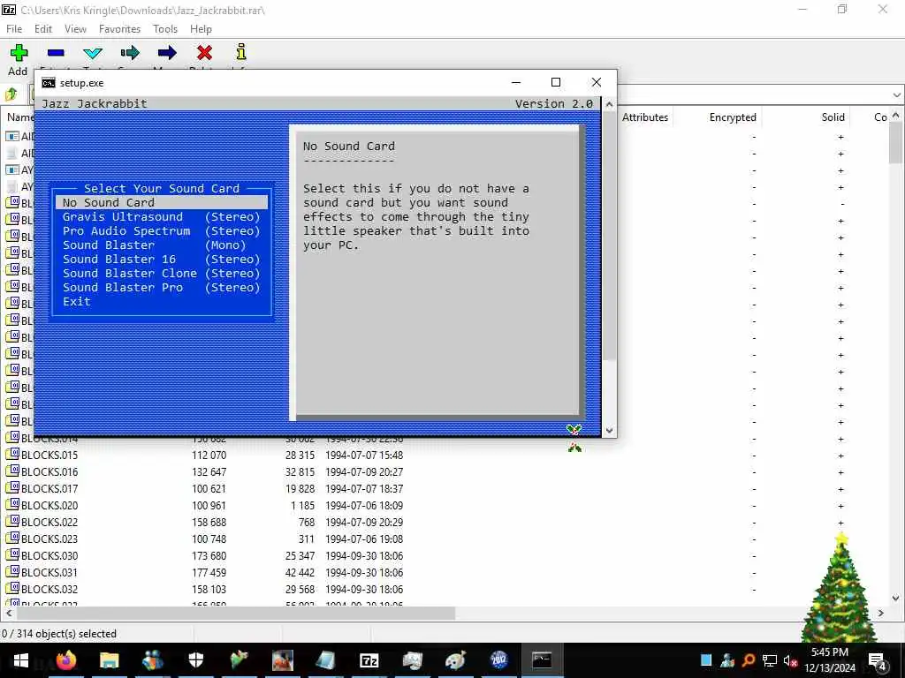
Task: Select Pro Audio Spectrum (Stereo) option
Action: click(162, 230)
